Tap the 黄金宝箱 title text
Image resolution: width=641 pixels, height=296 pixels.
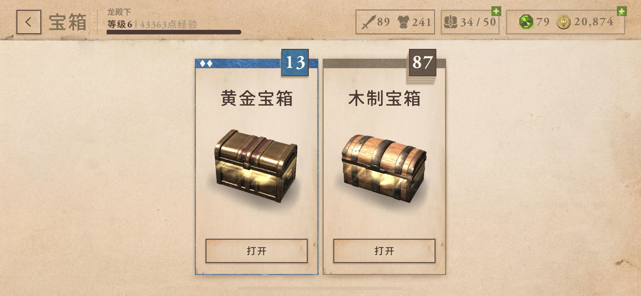pyautogui.click(x=257, y=98)
